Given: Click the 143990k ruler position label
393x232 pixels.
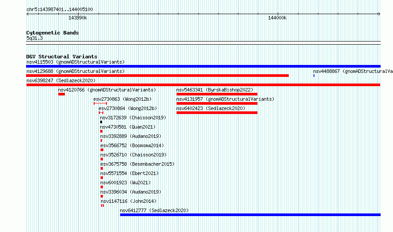Looking at the screenshot, I should point(78,18).
